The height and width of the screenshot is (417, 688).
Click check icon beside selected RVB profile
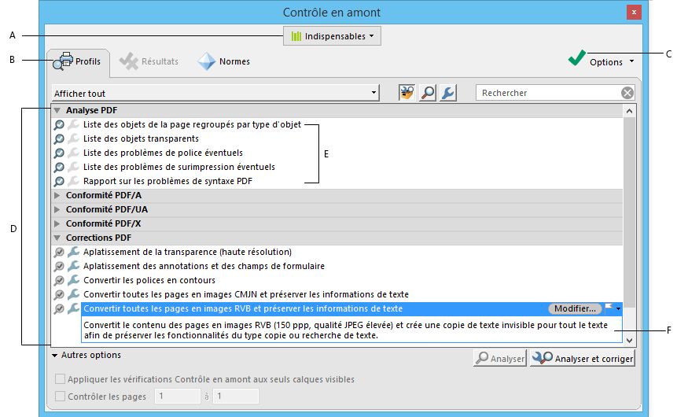59,308
